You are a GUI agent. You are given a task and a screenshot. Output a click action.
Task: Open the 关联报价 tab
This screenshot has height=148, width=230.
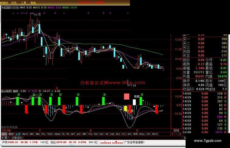(17, 138)
